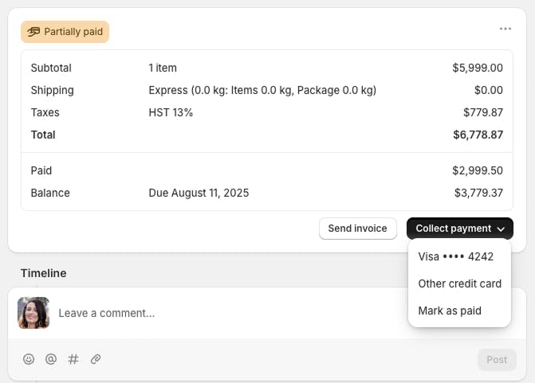Click the total amount $6,778.87
Screen dimensions: 535x383
[478, 135]
